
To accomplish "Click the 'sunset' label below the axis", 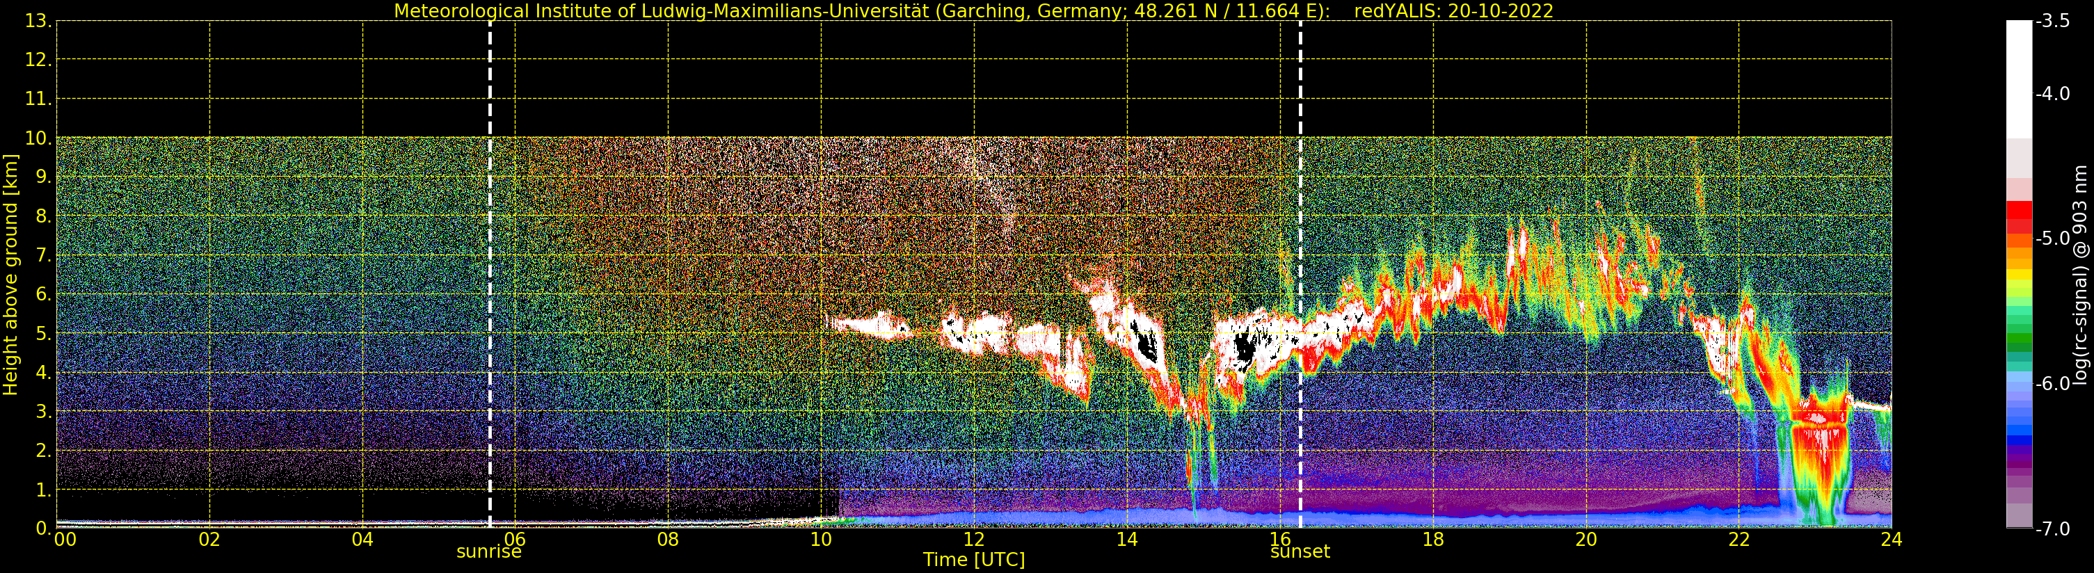I will pyautogui.click(x=1300, y=552).
